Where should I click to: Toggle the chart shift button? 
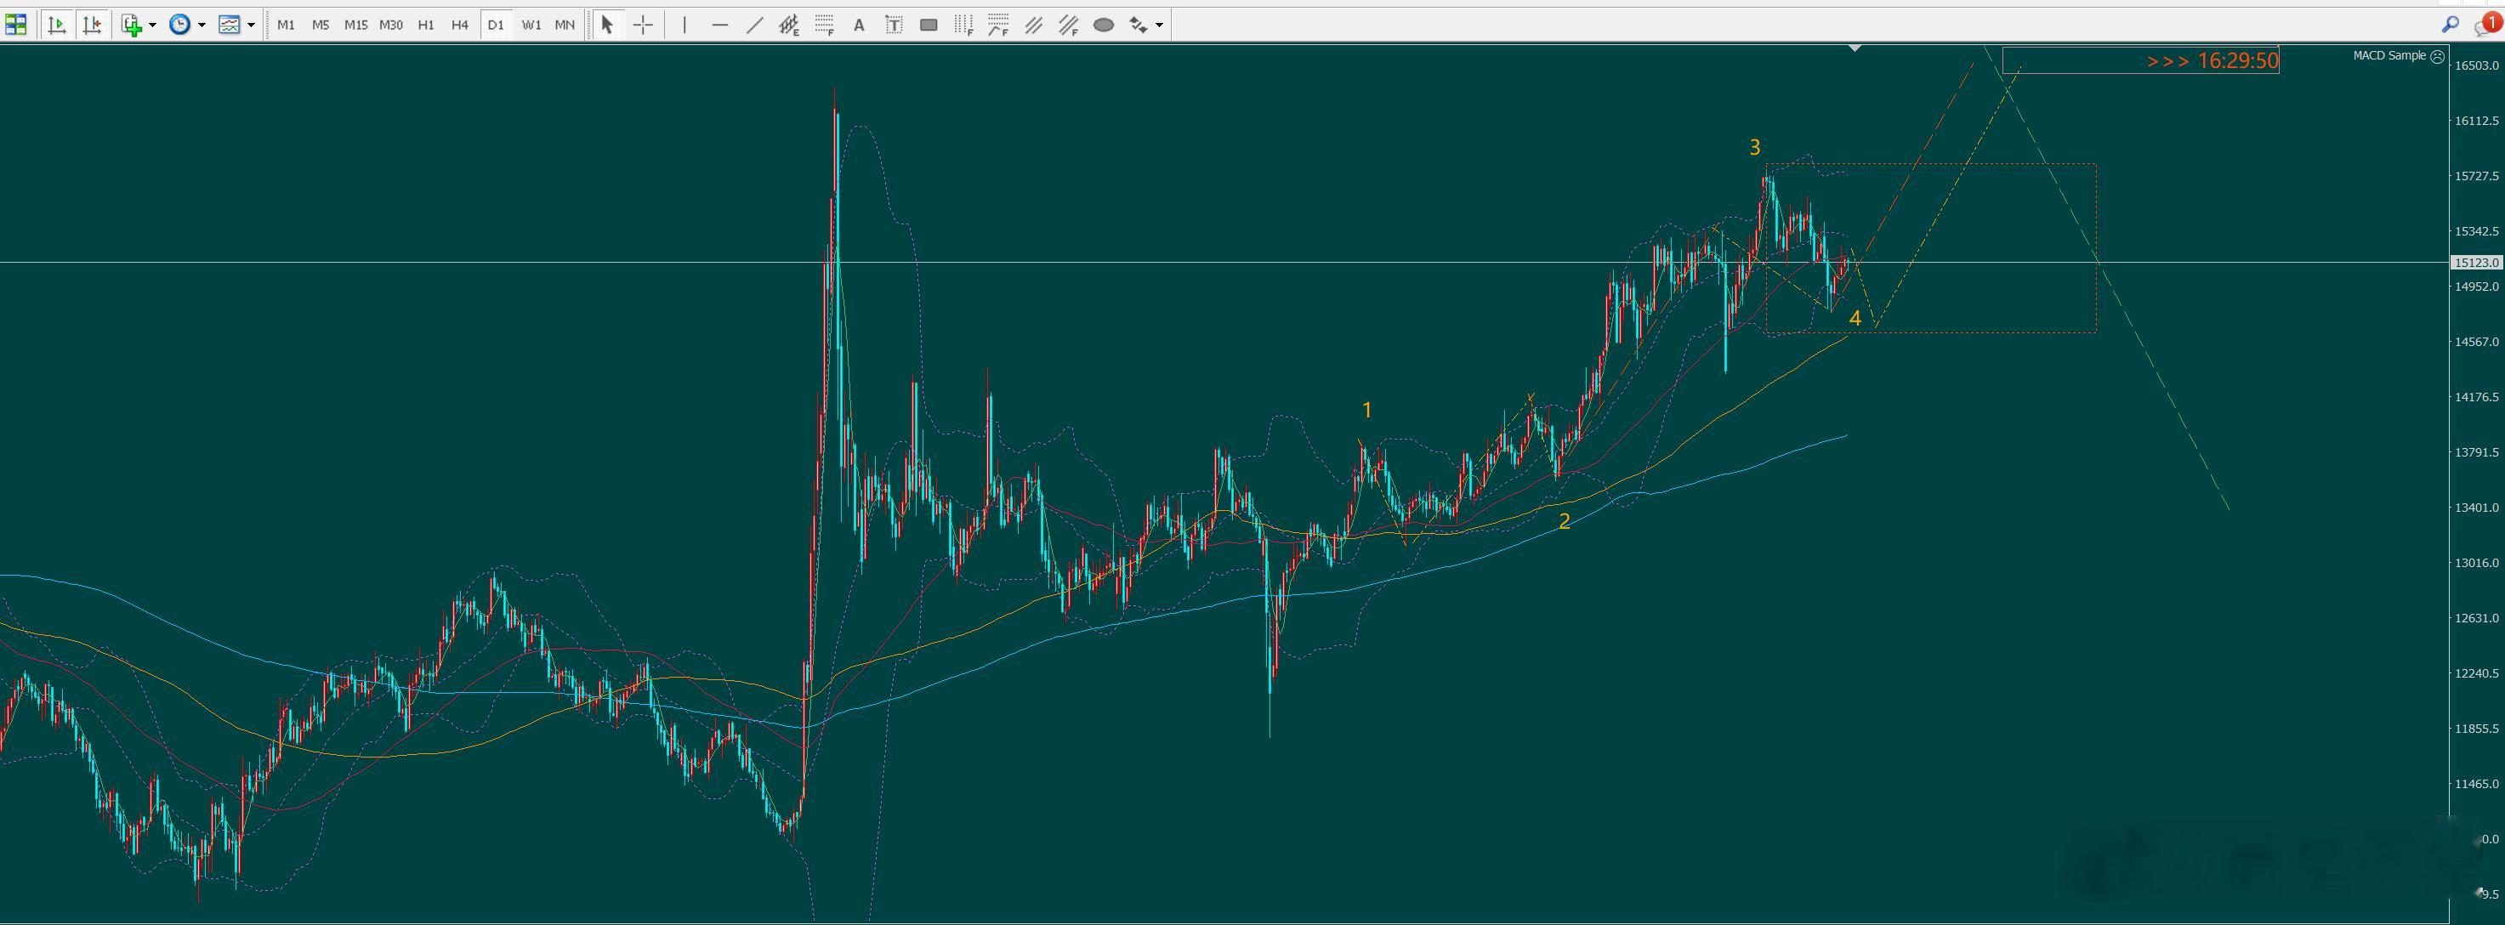pyautogui.click(x=93, y=26)
